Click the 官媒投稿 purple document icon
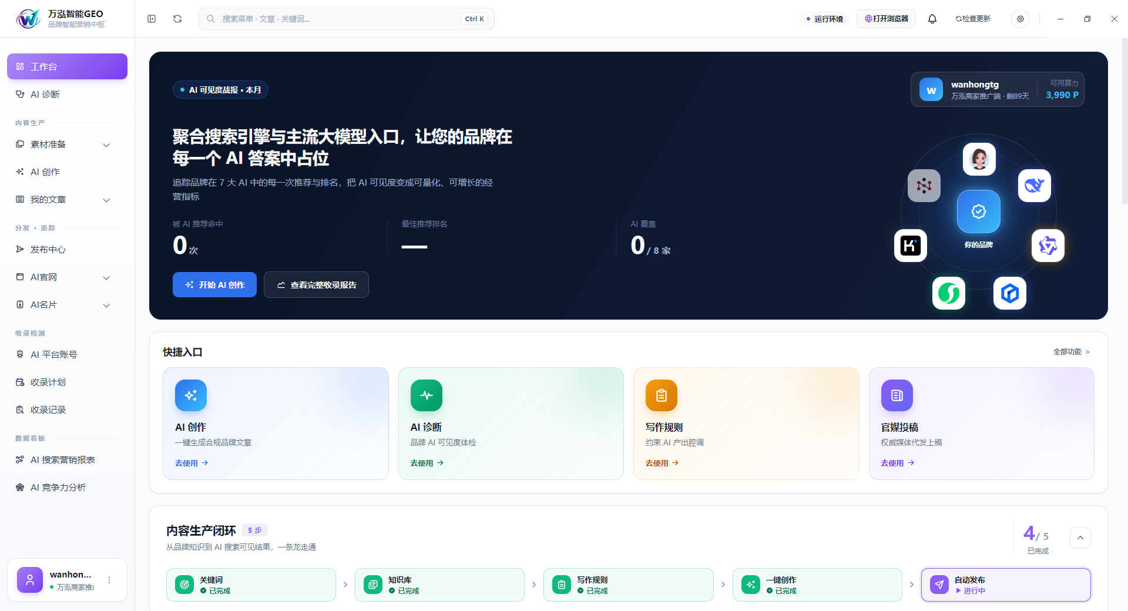Viewport: 1128px width, 611px height. [897, 395]
